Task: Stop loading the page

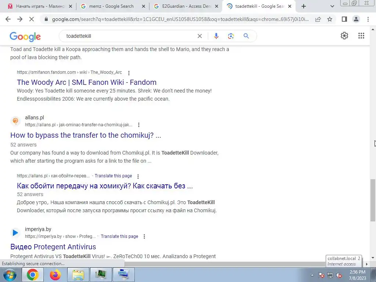Action: pos(32,19)
